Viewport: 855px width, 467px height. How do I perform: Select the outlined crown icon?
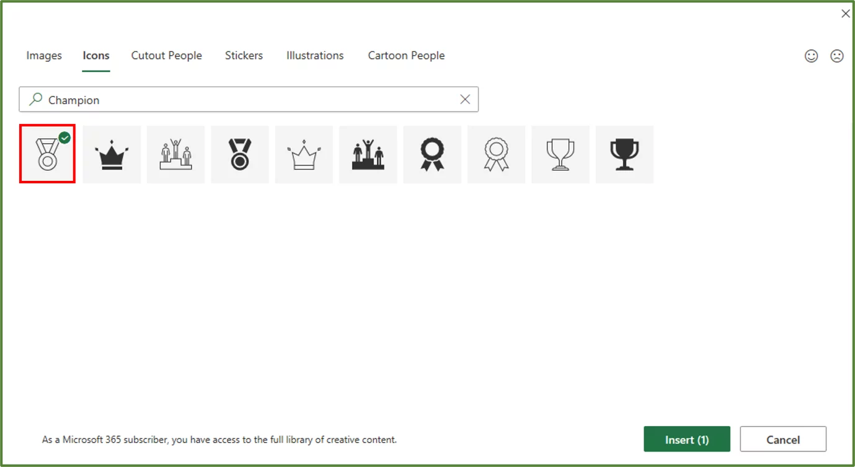click(x=304, y=154)
